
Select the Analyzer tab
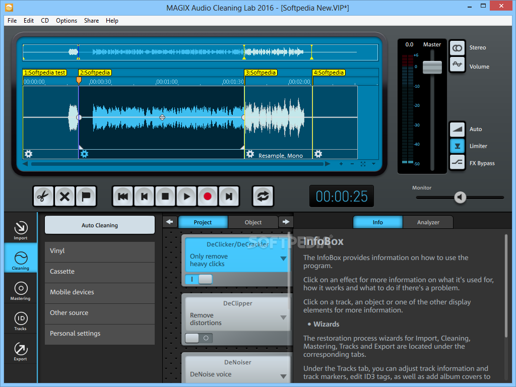(x=428, y=222)
